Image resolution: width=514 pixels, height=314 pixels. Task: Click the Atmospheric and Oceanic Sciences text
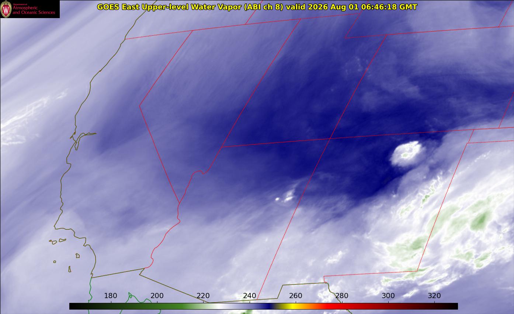tap(34, 10)
